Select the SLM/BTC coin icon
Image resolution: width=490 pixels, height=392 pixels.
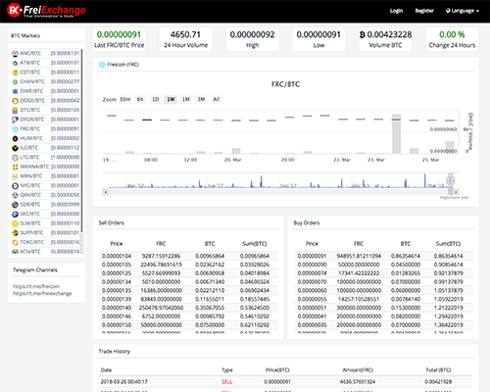tap(15, 223)
